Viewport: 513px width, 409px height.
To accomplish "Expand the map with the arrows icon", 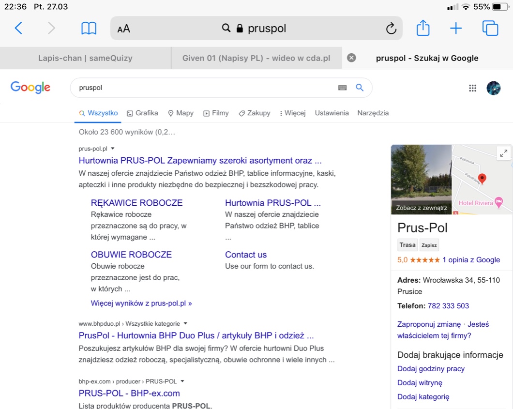I will (504, 153).
